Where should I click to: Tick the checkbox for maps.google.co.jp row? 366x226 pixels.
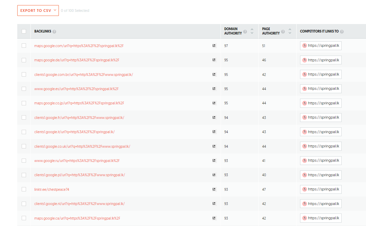24,103
